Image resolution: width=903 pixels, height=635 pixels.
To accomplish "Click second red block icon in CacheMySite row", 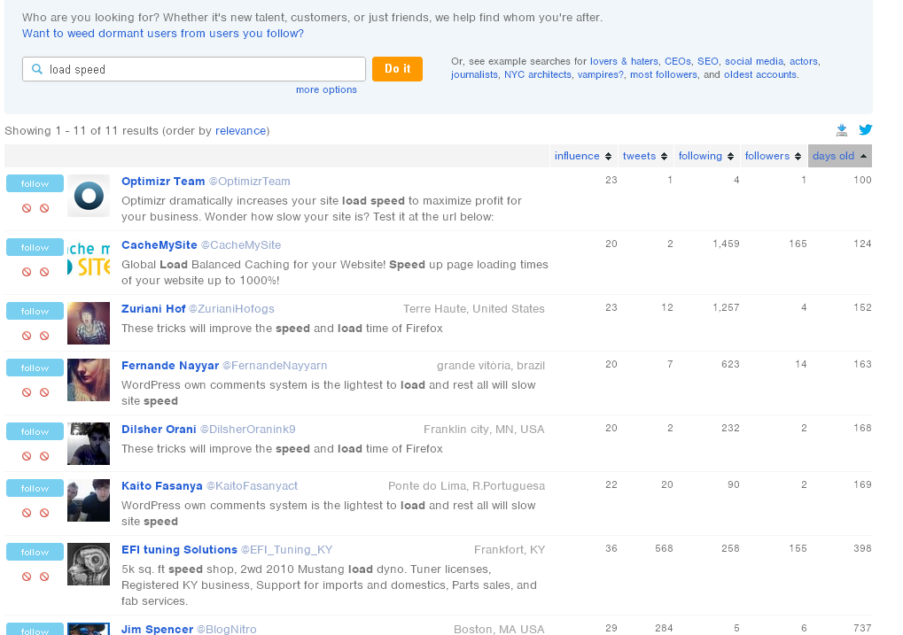I will coord(44,272).
